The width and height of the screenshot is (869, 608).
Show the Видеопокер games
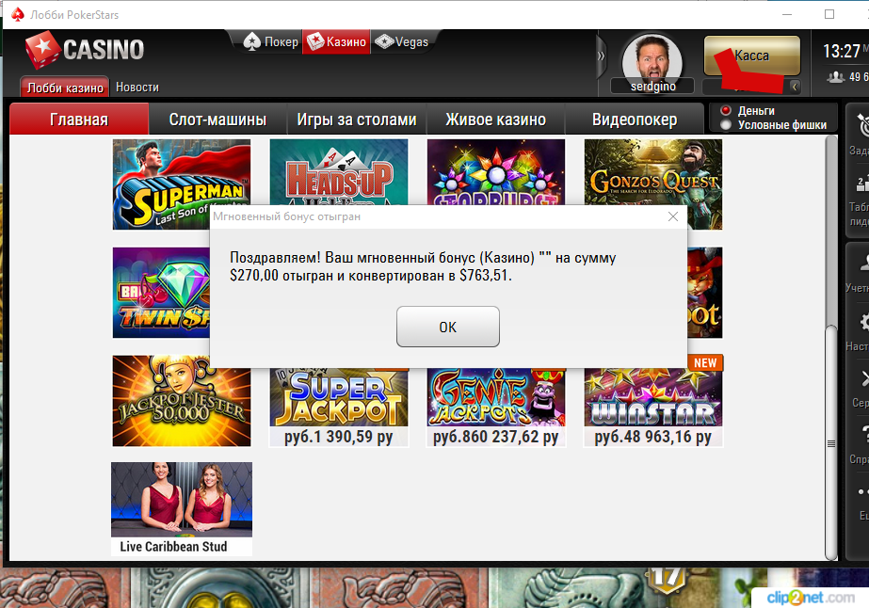click(x=635, y=120)
